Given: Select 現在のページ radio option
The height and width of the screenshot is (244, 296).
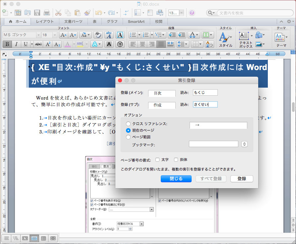Looking at the screenshot, I should tap(128, 130).
